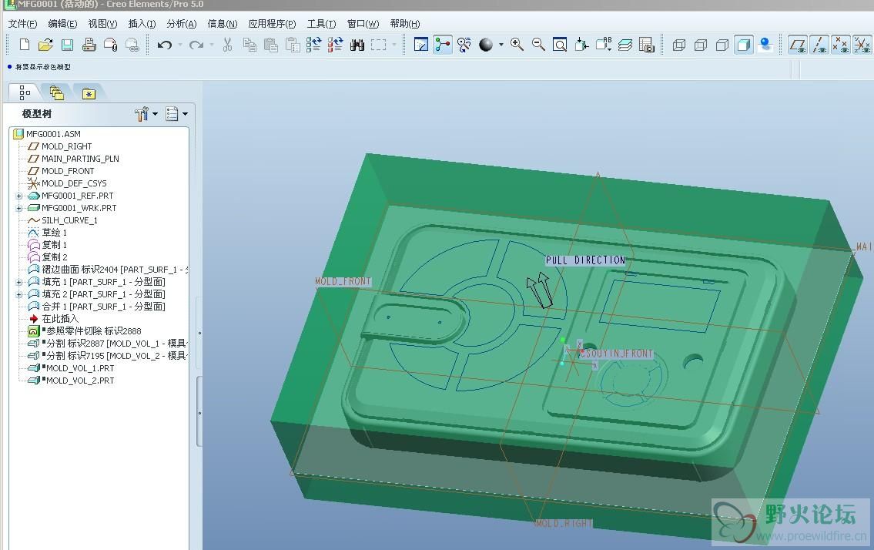Toggle coordinate systems visibility

862,45
